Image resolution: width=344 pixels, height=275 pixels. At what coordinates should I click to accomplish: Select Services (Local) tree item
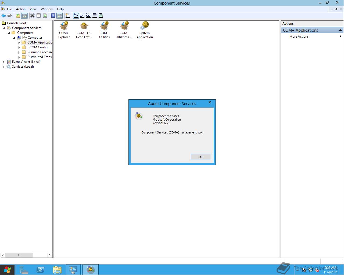coord(23,67)
